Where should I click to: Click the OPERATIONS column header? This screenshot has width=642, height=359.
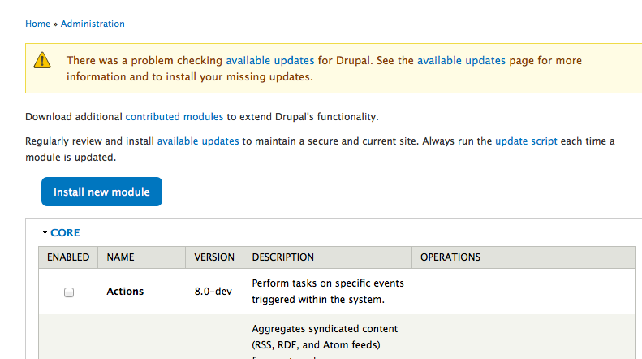(x=450, y=257)
